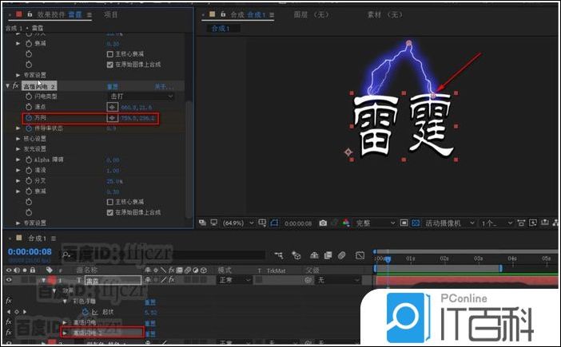
Task: Click 重置 link for 高级闪电 2
Action: click(x=113, y=85)
